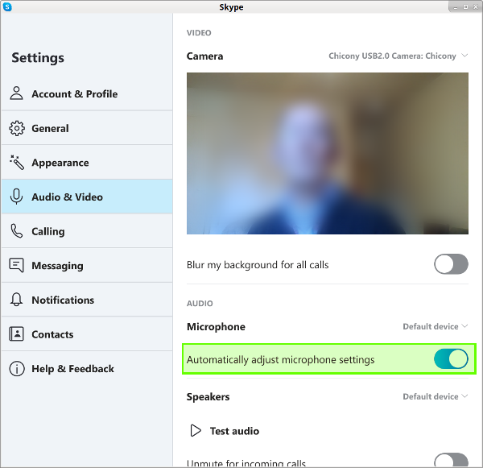Viewport: 483px width, 468px height.
Task: Open Messaging settings
Action: point(87,265)
